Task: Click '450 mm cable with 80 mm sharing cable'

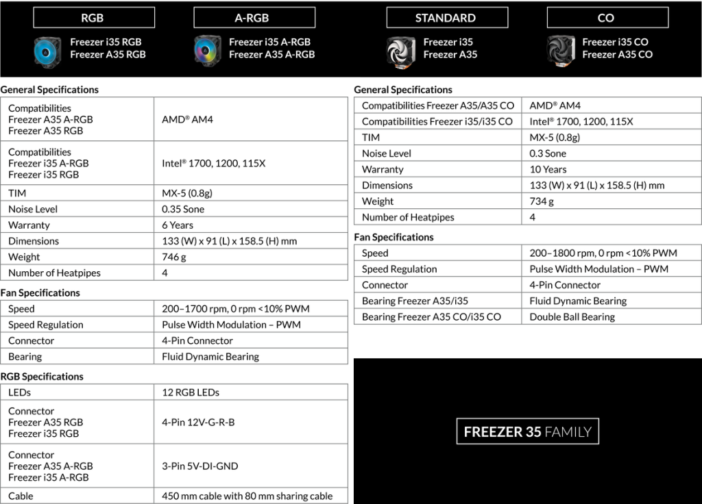Action: (247, 496)
